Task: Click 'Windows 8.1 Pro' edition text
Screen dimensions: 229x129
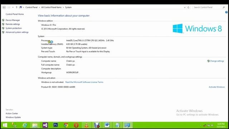Action: (49, 25)
